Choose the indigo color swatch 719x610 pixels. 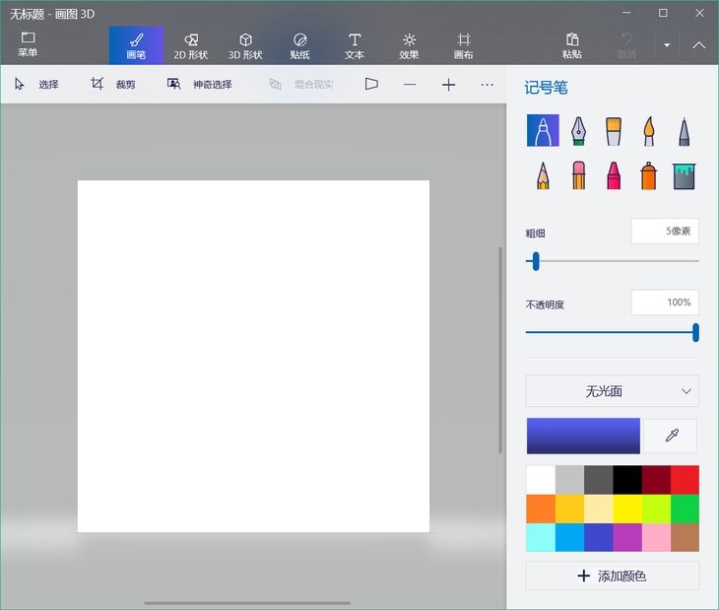(599, 537)
